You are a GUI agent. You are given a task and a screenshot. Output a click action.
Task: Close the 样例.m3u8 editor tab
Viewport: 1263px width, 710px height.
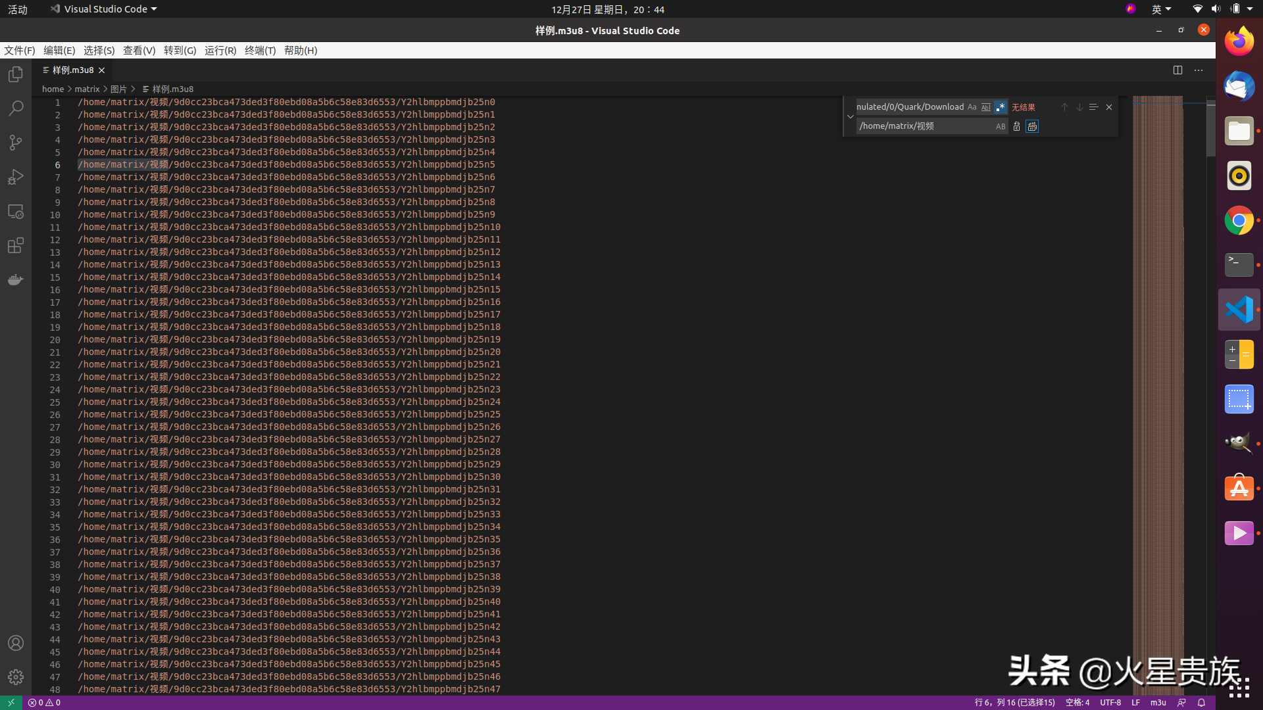click(102, 70)
